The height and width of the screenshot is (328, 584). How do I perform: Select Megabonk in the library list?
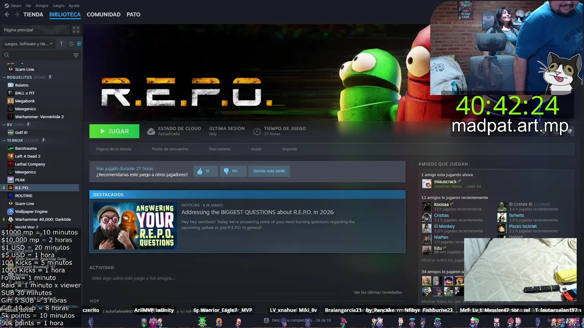[x=25, y=101]
